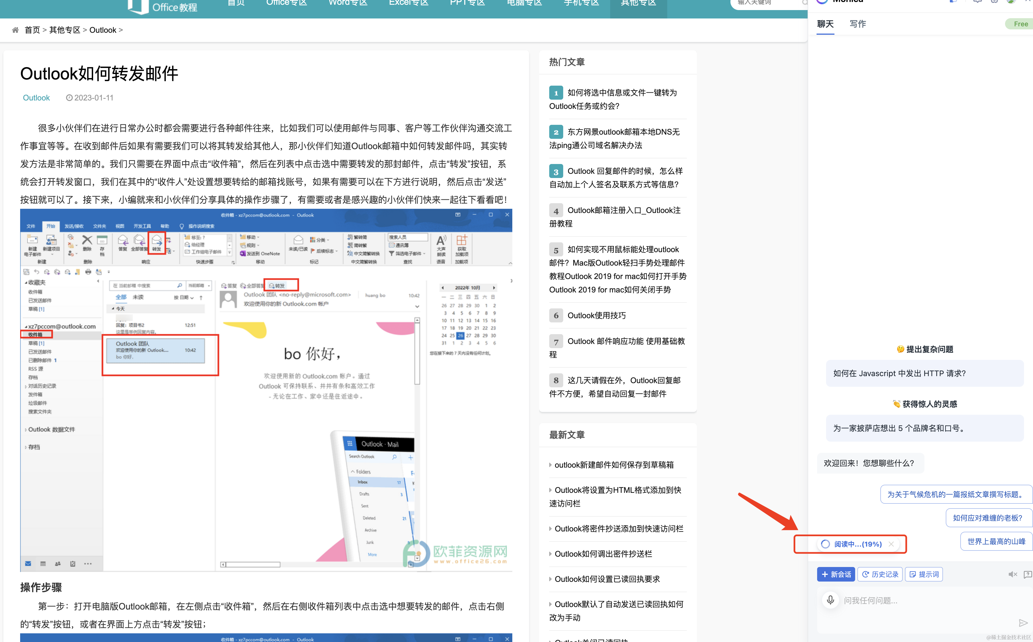1033x642 pixels.
Task: Click the send message arrow icon
Action: (x=1023, y=623)
